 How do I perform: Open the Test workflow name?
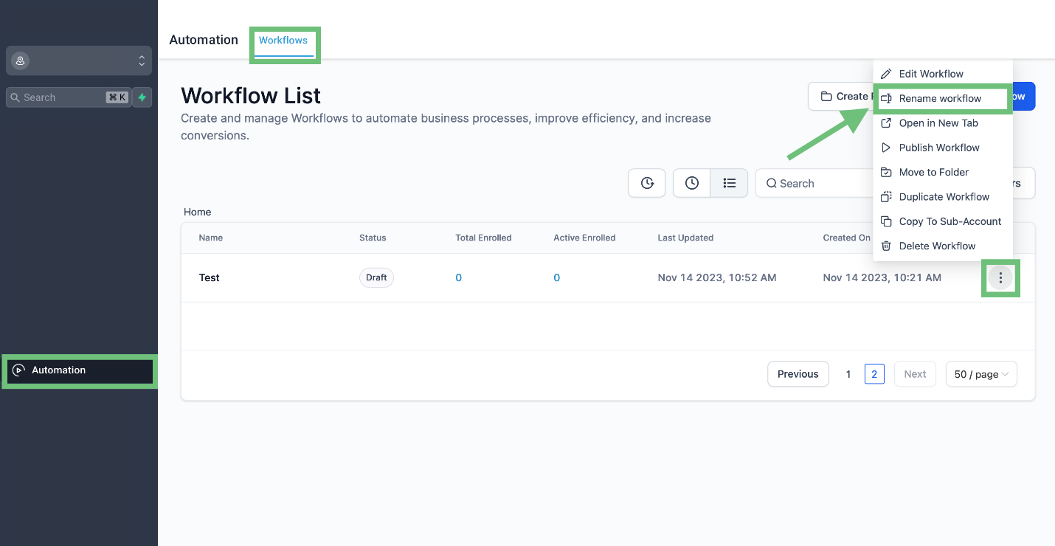(210, 278)
